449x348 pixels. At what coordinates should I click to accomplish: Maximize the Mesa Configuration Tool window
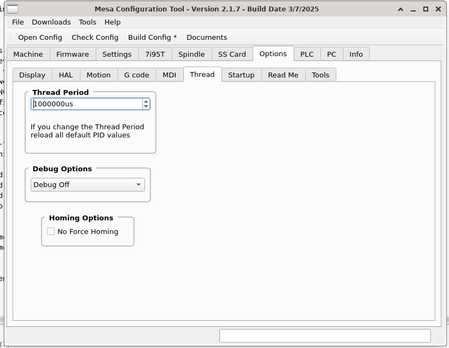coord(425,9)
